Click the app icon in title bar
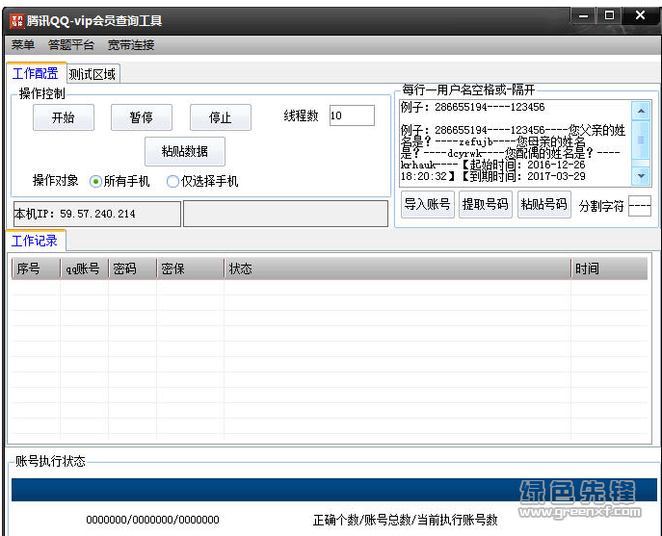 16,20
